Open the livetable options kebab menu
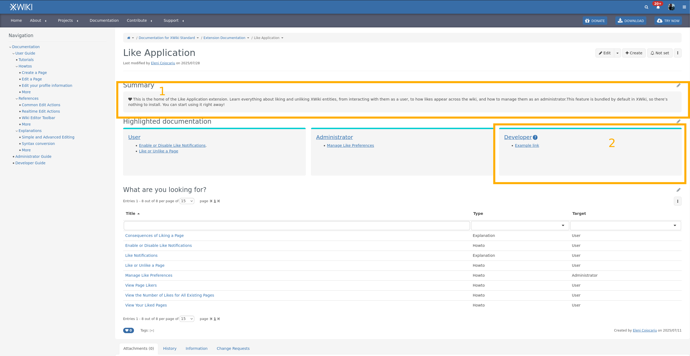 678,201
